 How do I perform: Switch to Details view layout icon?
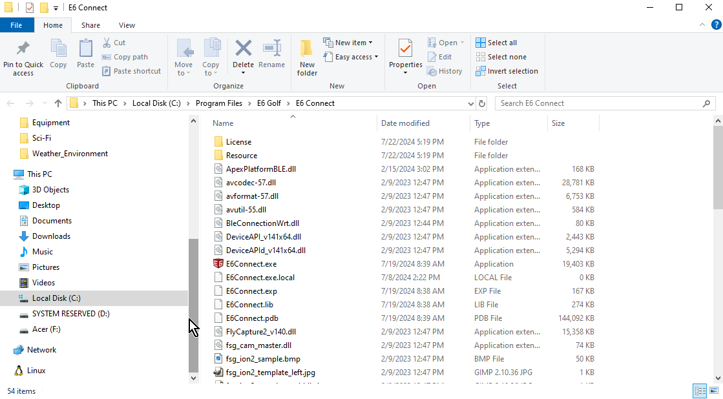700,391
